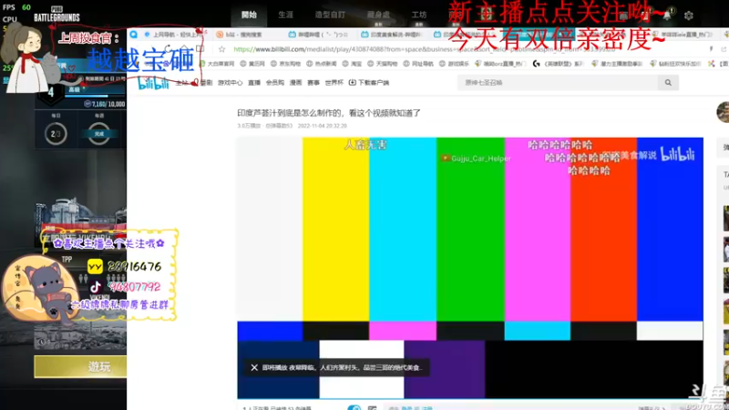The image size is (729, 410).
Task: Open 大白菜官网 bookmark
Action: click(x=217, y=64)
